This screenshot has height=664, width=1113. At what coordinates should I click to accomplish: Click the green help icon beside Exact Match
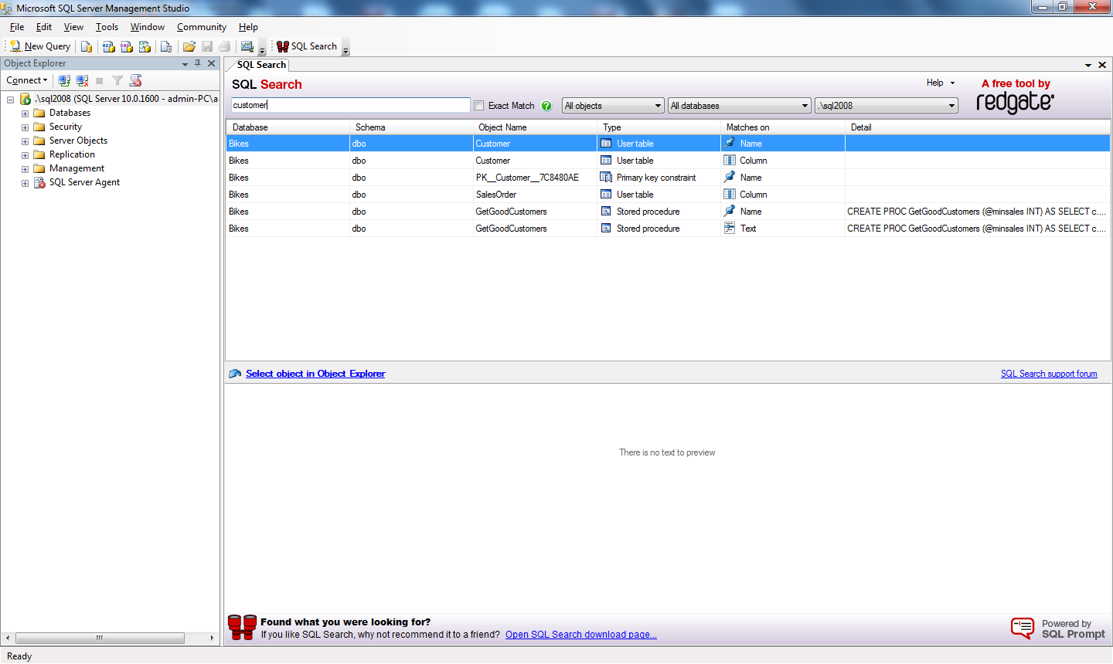546,106
